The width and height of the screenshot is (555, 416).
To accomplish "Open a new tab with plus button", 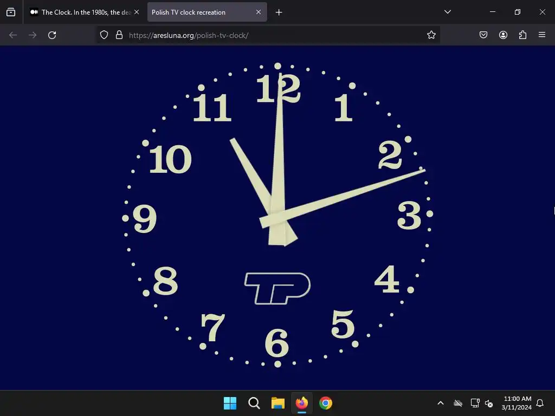I will click(x=279, y=12).
